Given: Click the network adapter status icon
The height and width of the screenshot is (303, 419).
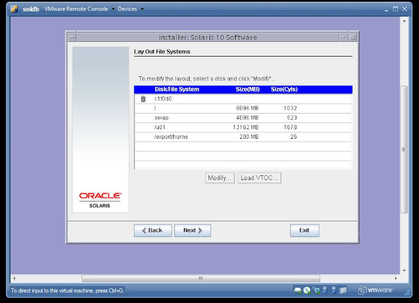Looking at the screenshot, I should (316, 290).
